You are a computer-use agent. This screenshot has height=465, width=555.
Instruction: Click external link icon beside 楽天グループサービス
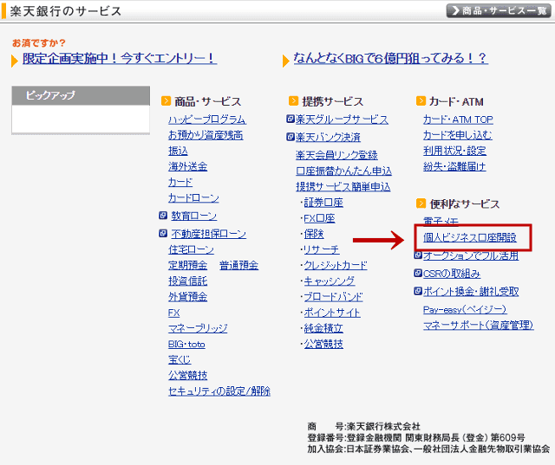[291, 119]
